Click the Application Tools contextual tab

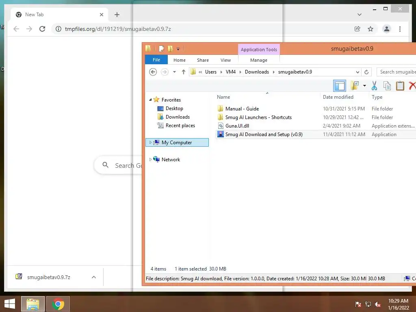(259, 49)
